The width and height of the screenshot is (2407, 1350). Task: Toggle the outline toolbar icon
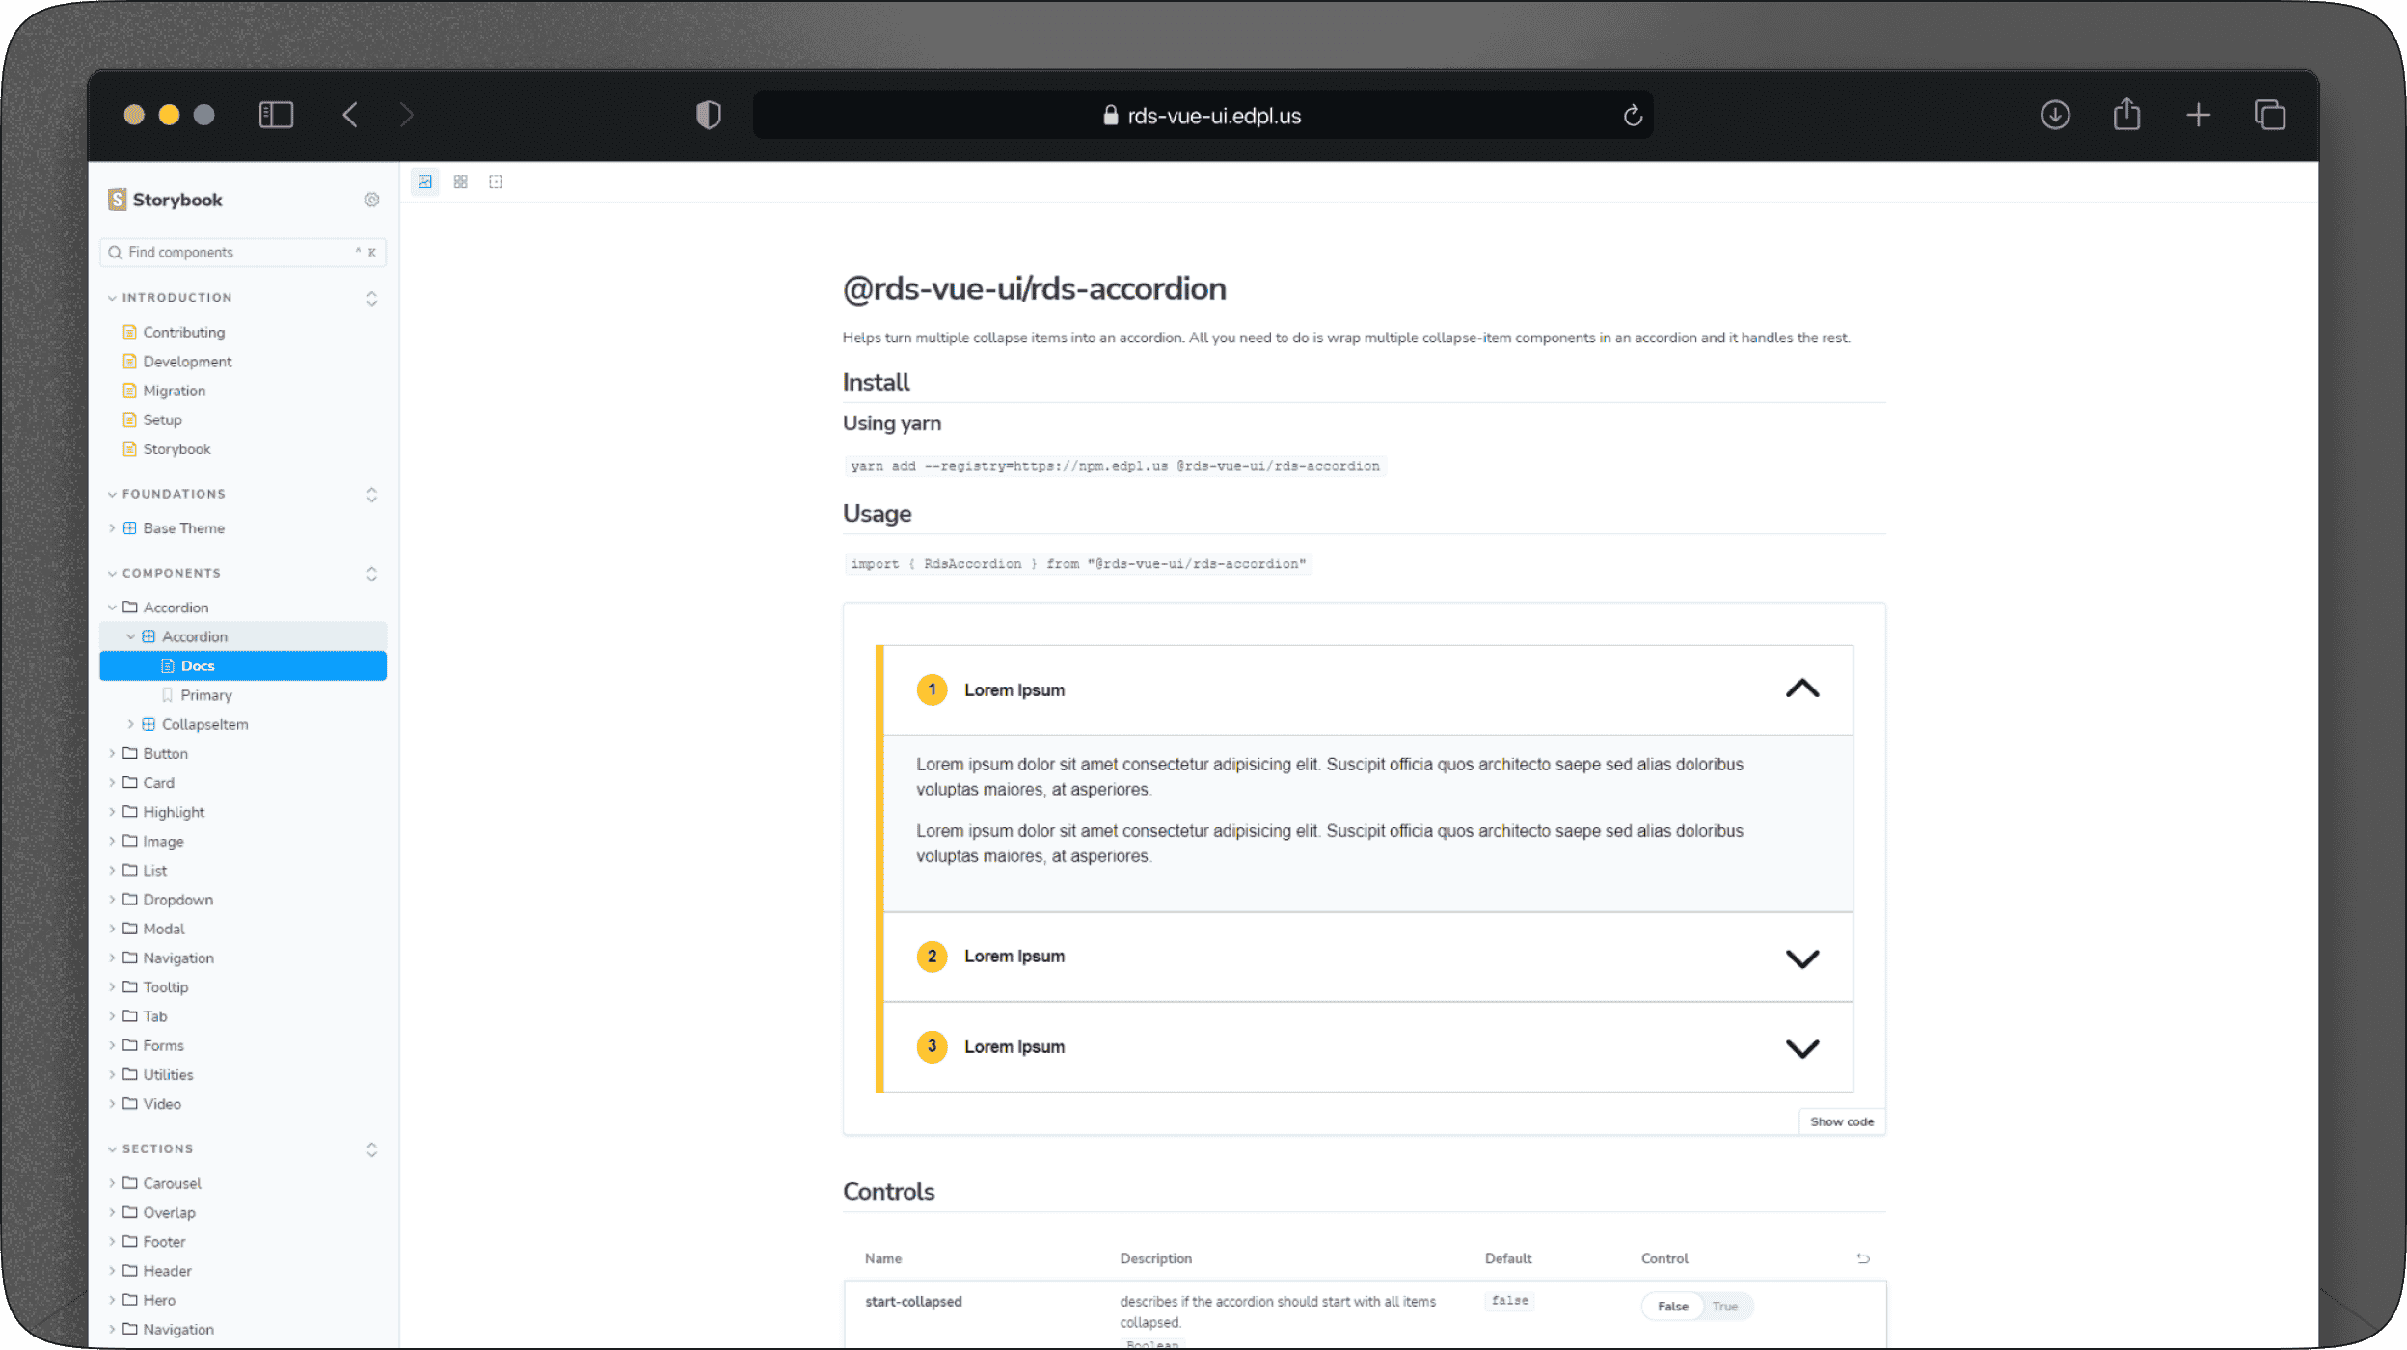(496, 181)
